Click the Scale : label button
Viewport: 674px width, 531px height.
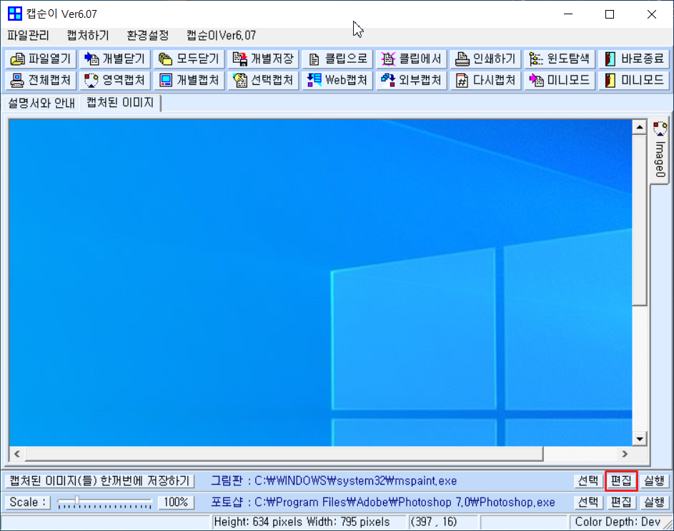tap(28, 502)
